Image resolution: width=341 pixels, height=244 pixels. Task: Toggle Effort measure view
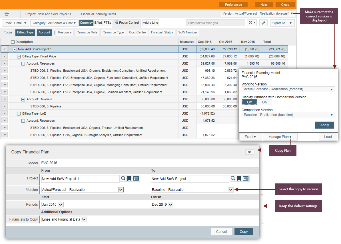coord(98,23)
